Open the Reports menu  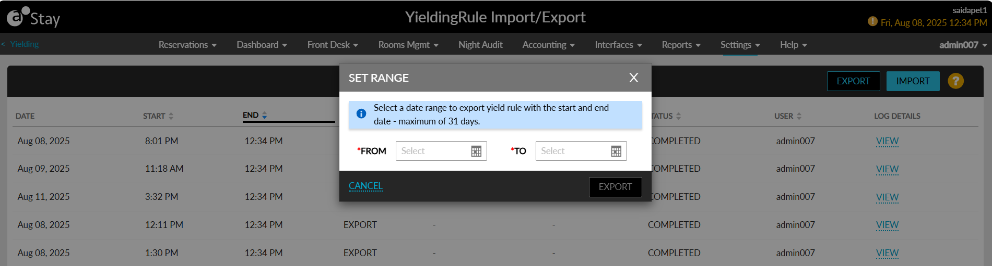click(681, 45)
